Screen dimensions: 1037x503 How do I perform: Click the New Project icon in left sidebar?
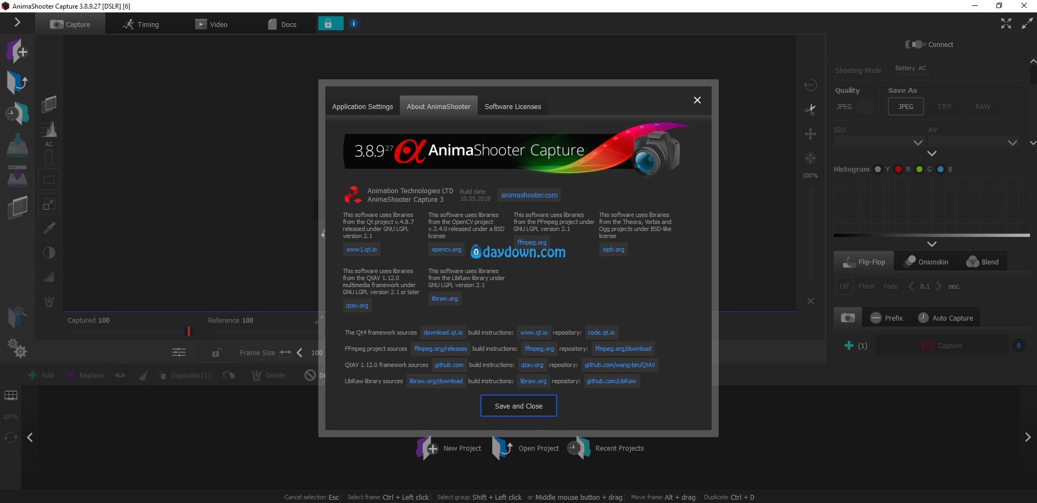tap(17, 52)
